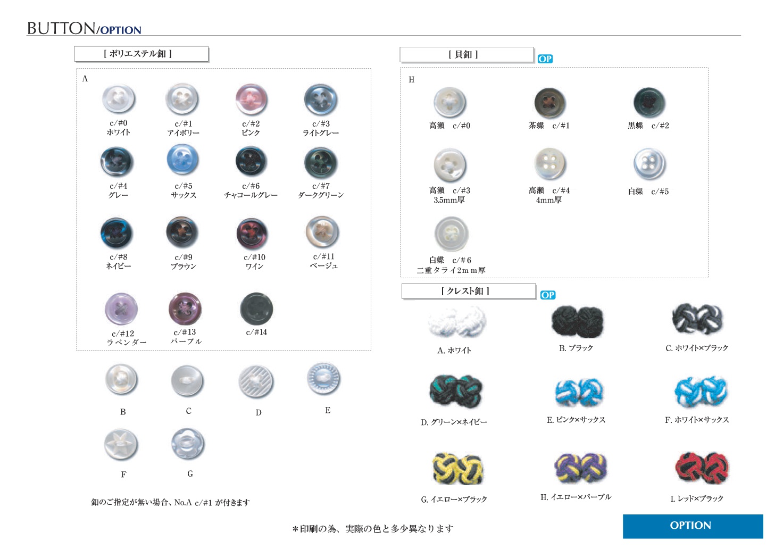
Task: Choose the c/#11 ベージュ button
Action: (x=322, y=232)
